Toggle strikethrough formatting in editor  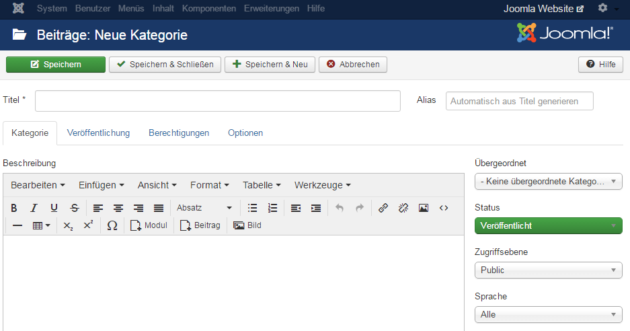pos(75,208)
